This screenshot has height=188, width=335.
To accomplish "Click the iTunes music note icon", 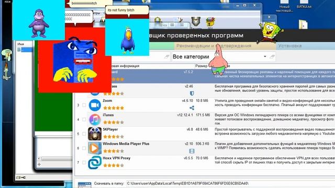I will click(95, 120).
